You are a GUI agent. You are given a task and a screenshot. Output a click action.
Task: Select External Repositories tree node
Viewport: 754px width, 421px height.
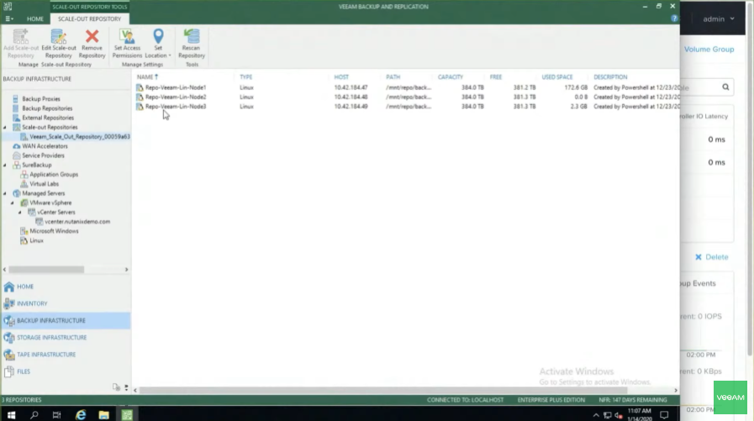click(48, 118)
